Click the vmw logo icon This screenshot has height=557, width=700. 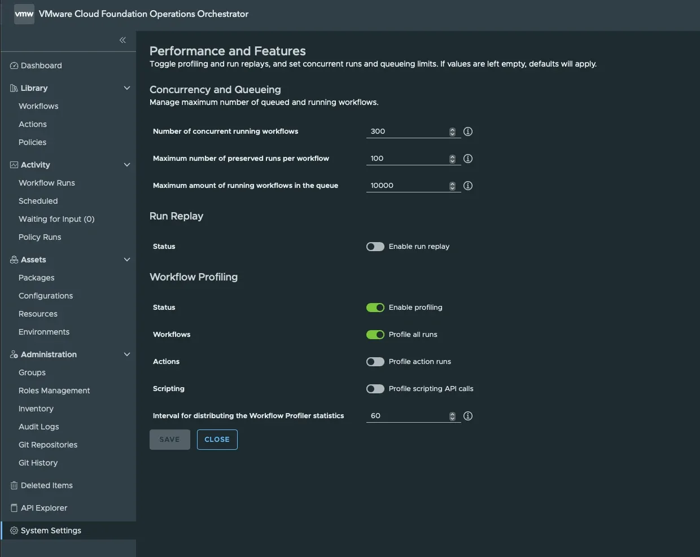(x=24, y=14)
